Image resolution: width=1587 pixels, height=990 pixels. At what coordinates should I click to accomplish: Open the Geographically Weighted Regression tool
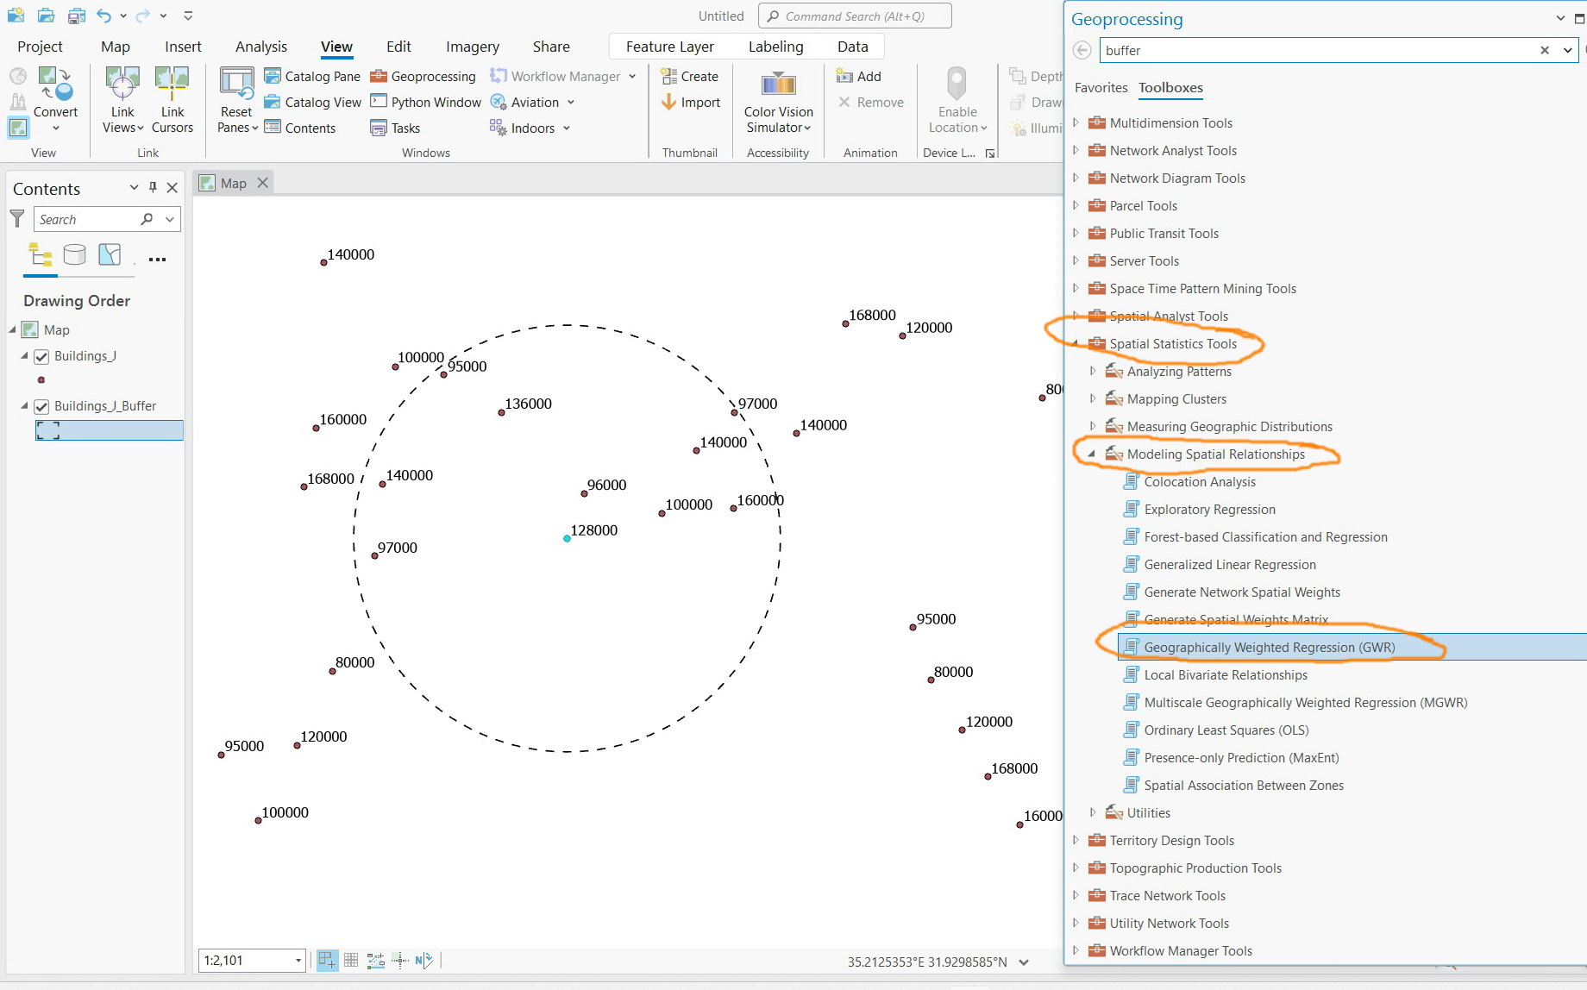1269,647
